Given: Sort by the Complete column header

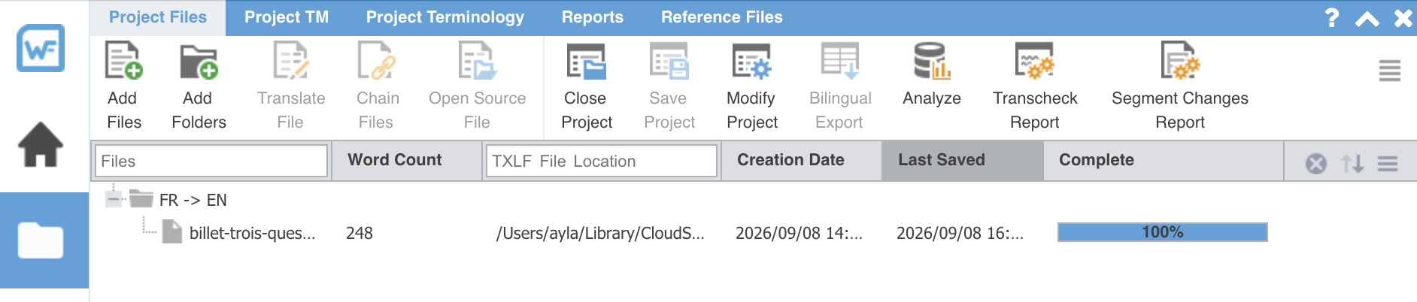Looking at the screenshot, I should [x=1164, y=160].
